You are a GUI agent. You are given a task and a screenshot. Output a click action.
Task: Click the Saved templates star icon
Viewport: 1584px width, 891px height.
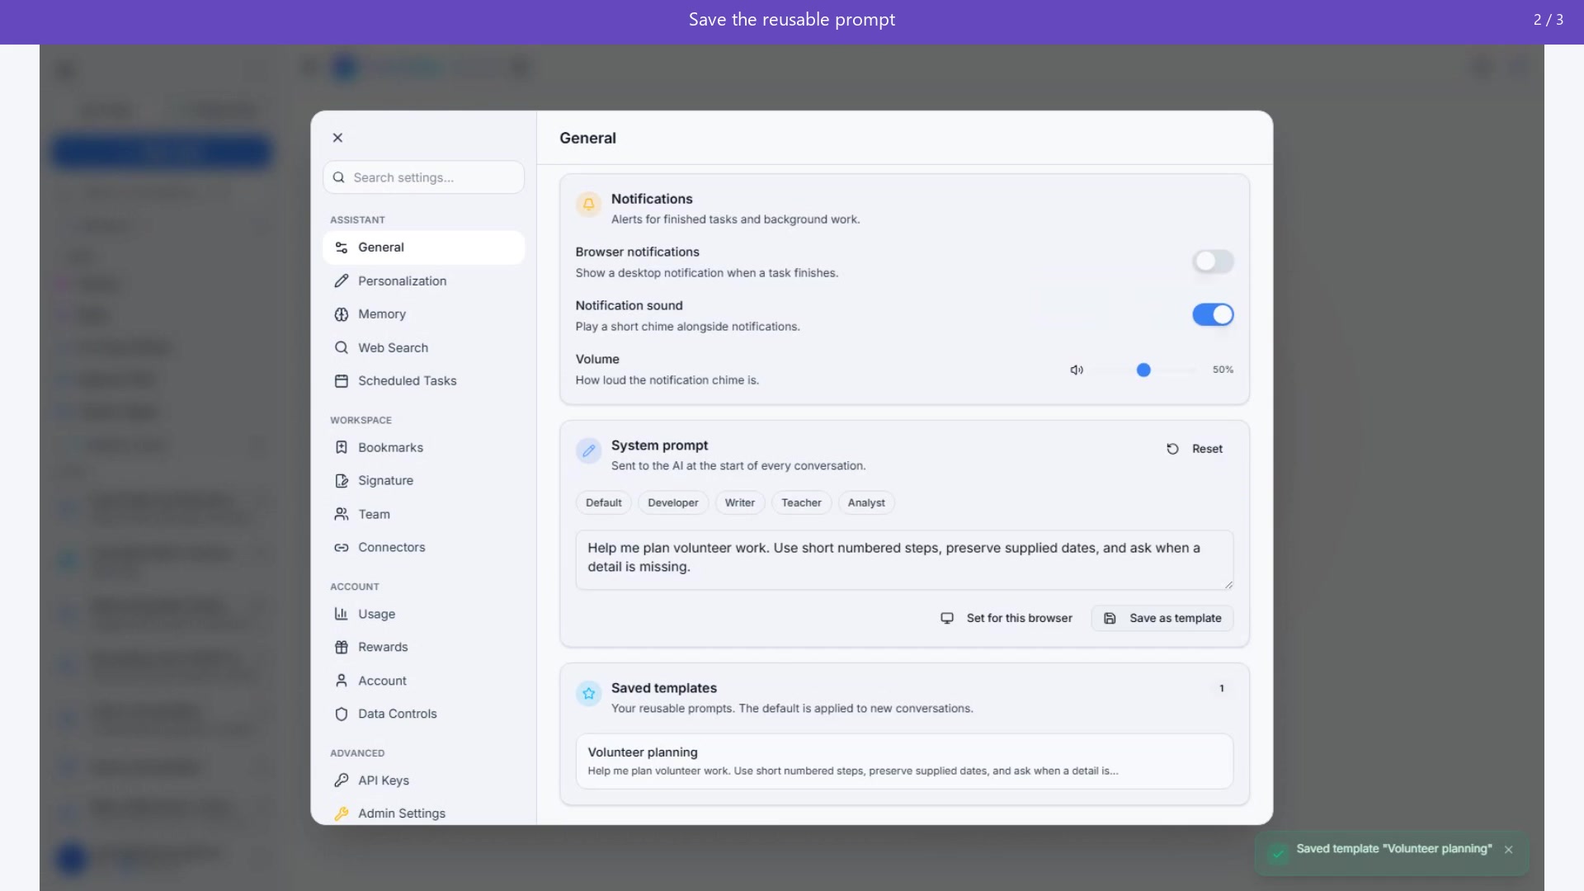click(589, 693)
